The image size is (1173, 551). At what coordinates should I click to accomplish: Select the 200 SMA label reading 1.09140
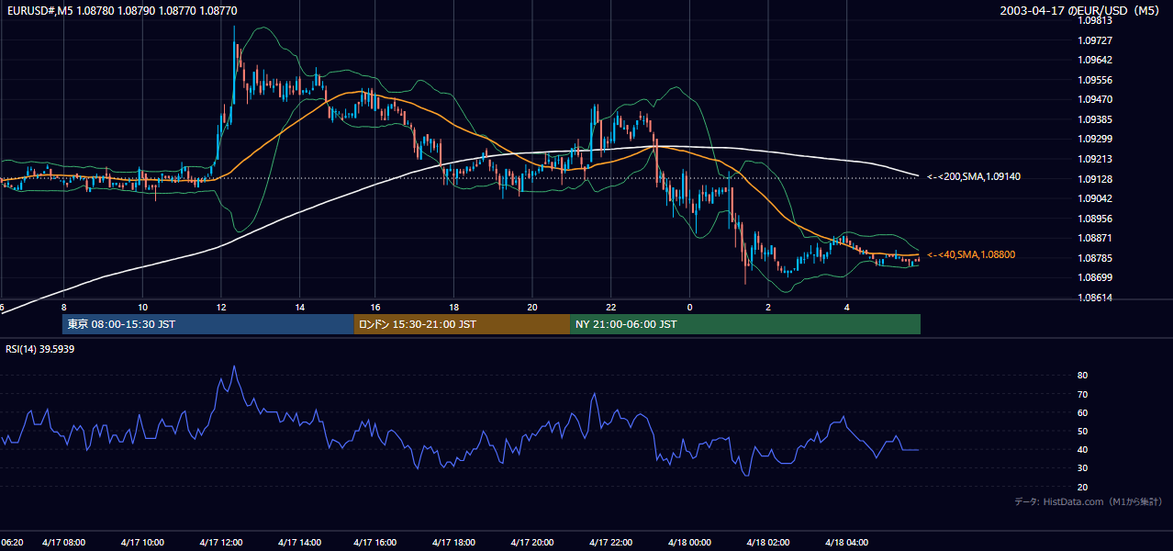tap(974, 175)
